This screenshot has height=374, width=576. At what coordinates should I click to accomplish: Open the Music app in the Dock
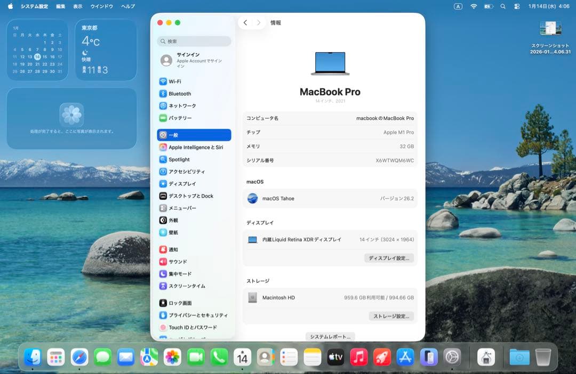359,357
